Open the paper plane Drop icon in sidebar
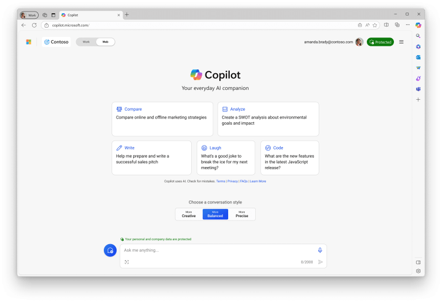 click(x=418, y=68)
